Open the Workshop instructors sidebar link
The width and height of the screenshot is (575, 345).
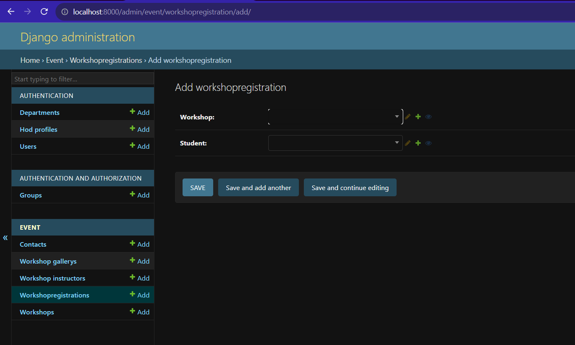click(53, 278)
